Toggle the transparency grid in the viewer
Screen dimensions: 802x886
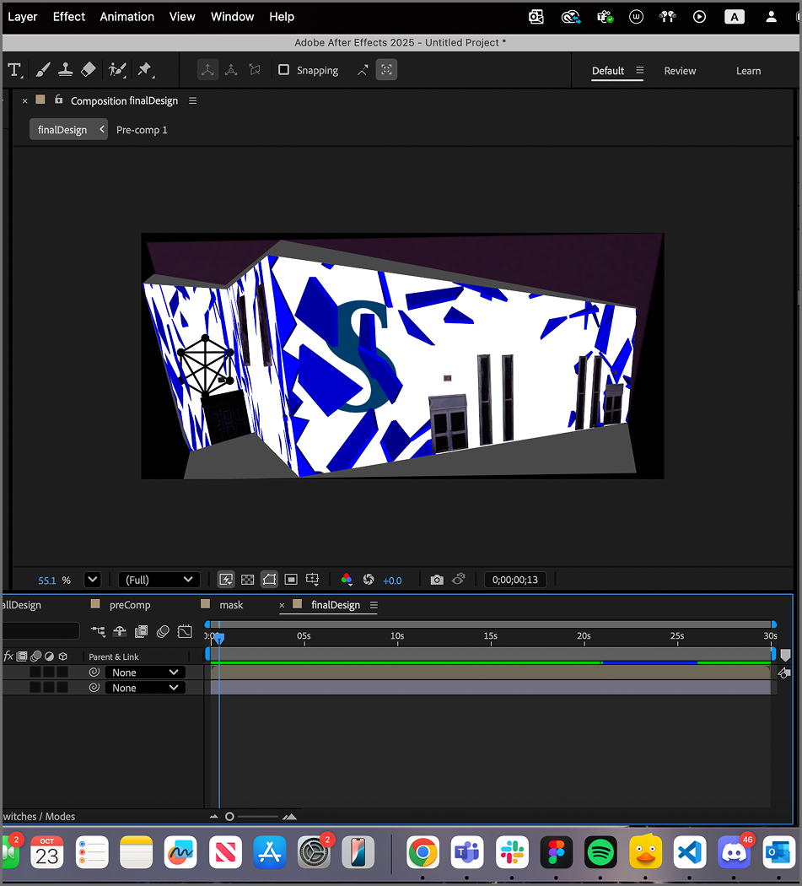click(x=247, y=579)
